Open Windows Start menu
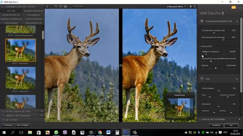 click(4, 133)
